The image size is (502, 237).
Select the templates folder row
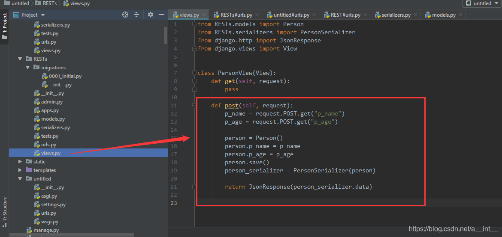88,170
